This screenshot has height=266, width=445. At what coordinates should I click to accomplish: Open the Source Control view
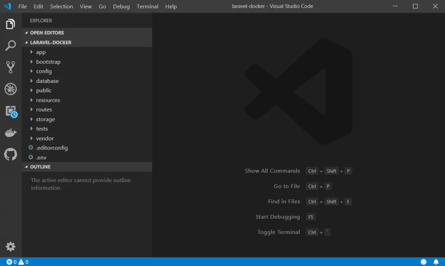pos(10,67)
